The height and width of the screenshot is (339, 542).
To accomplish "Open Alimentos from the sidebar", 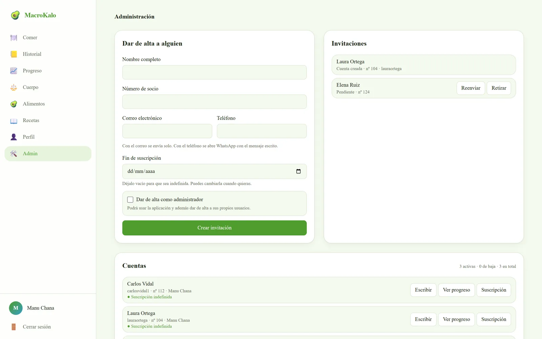I will click(48, 104).
